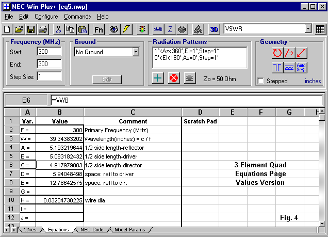Viewport: 328px width, 237px height.
Task: Expand the No Ground dropdown
Action: (x=136, y=52)
